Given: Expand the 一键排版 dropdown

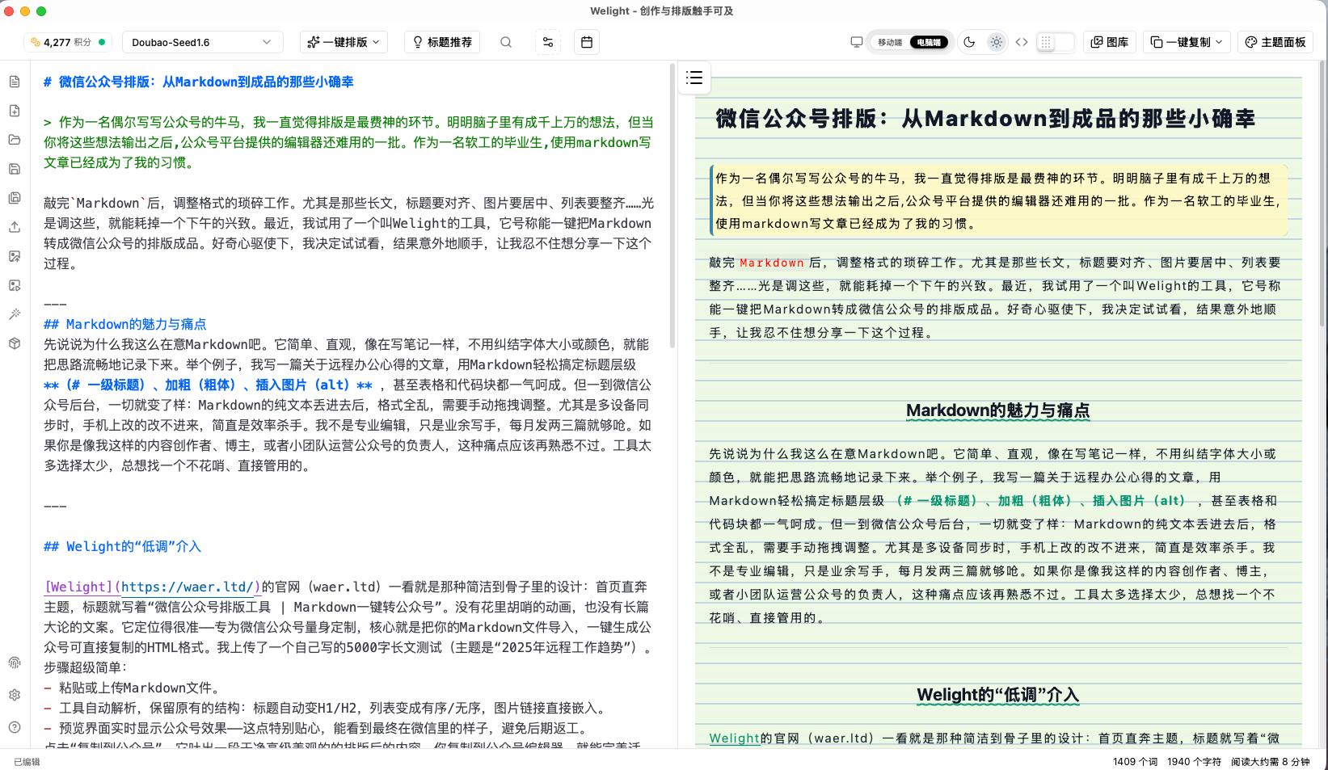Looking at the screenshot, I should coord(344,42).
